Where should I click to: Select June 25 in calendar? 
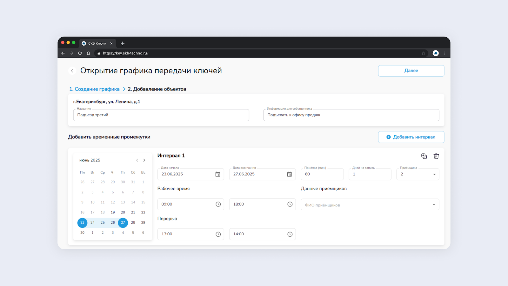pyautogui.click(x=103, y=223)
